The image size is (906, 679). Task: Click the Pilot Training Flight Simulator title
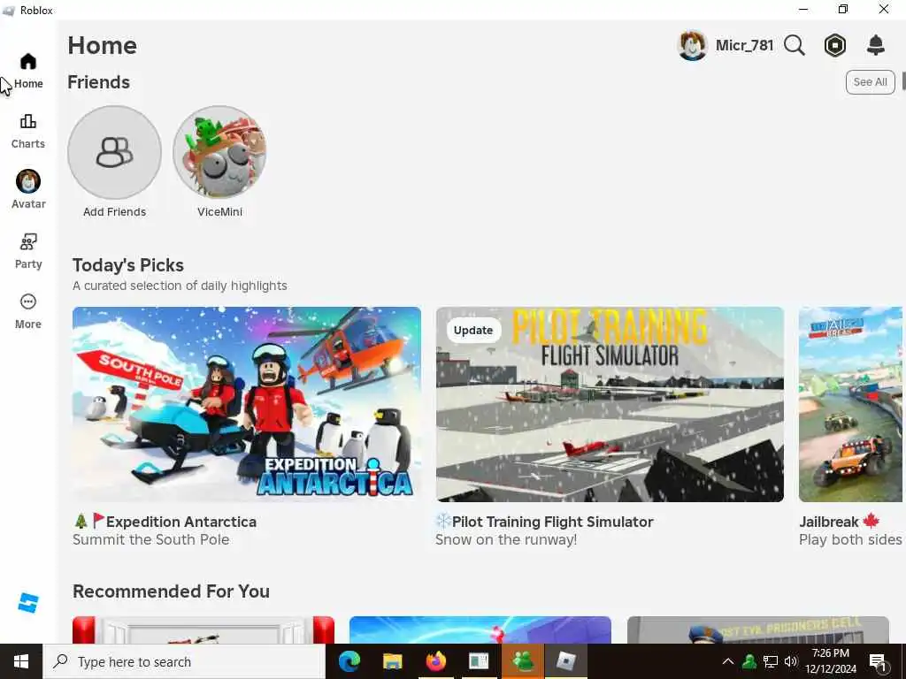pos(552,522)
